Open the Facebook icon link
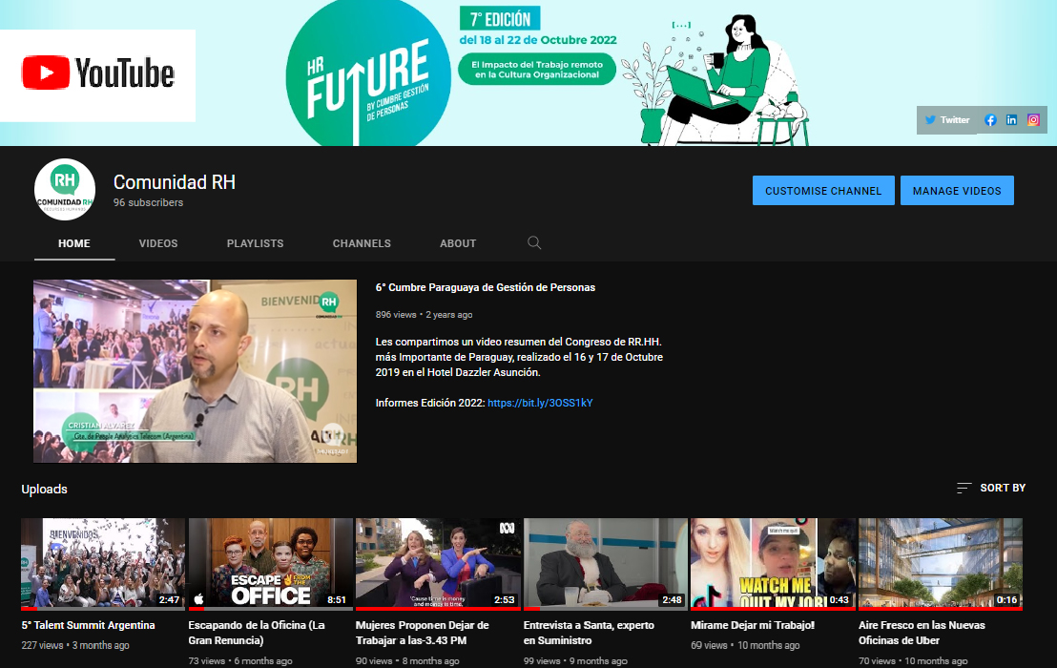 point(990,120)
